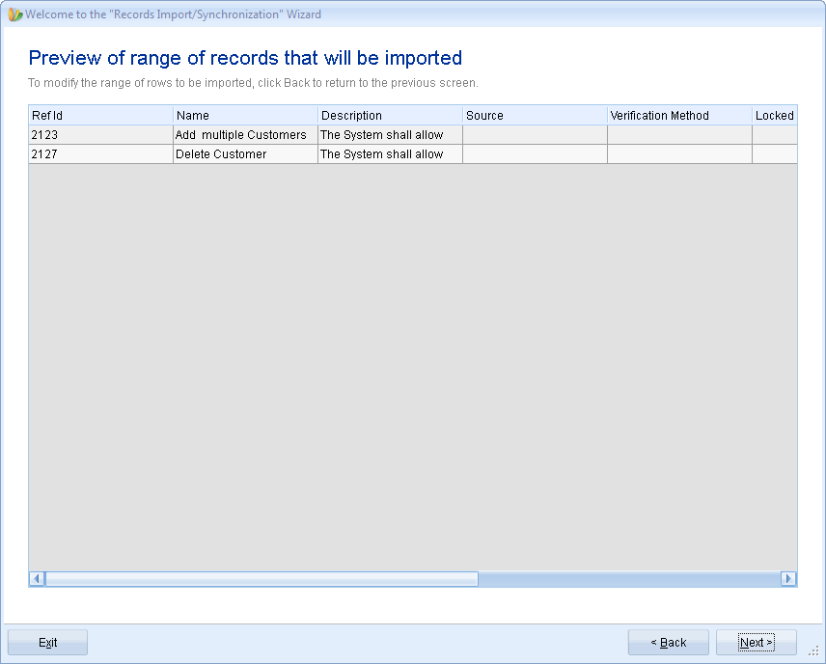
Task: Click the horizontal scrollbar left arrow
Action: [x=37, y=579]
